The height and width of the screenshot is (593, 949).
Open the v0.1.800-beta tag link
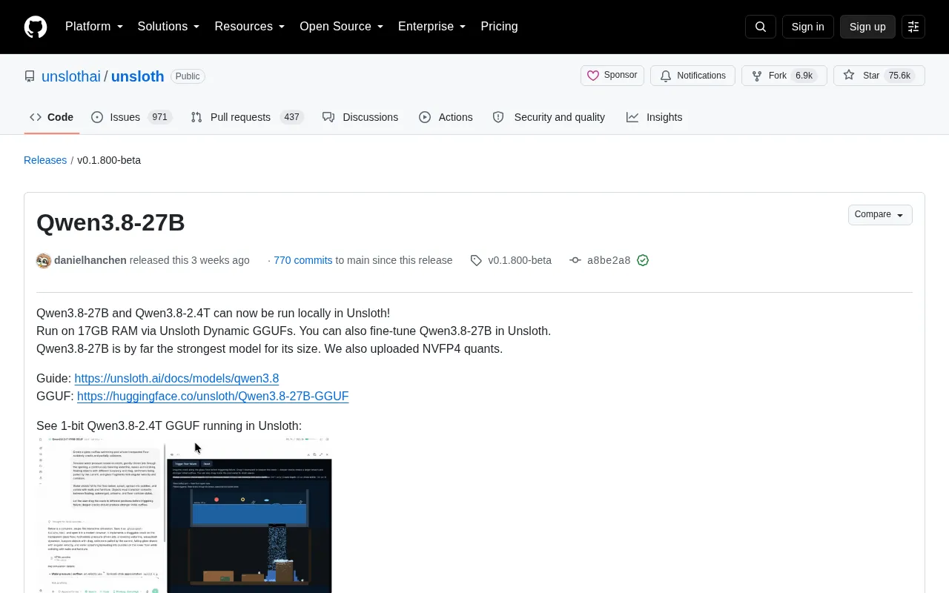coord(520,260)
